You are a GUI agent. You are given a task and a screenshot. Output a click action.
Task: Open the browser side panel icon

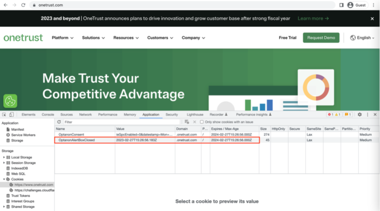tap(341, 5)
